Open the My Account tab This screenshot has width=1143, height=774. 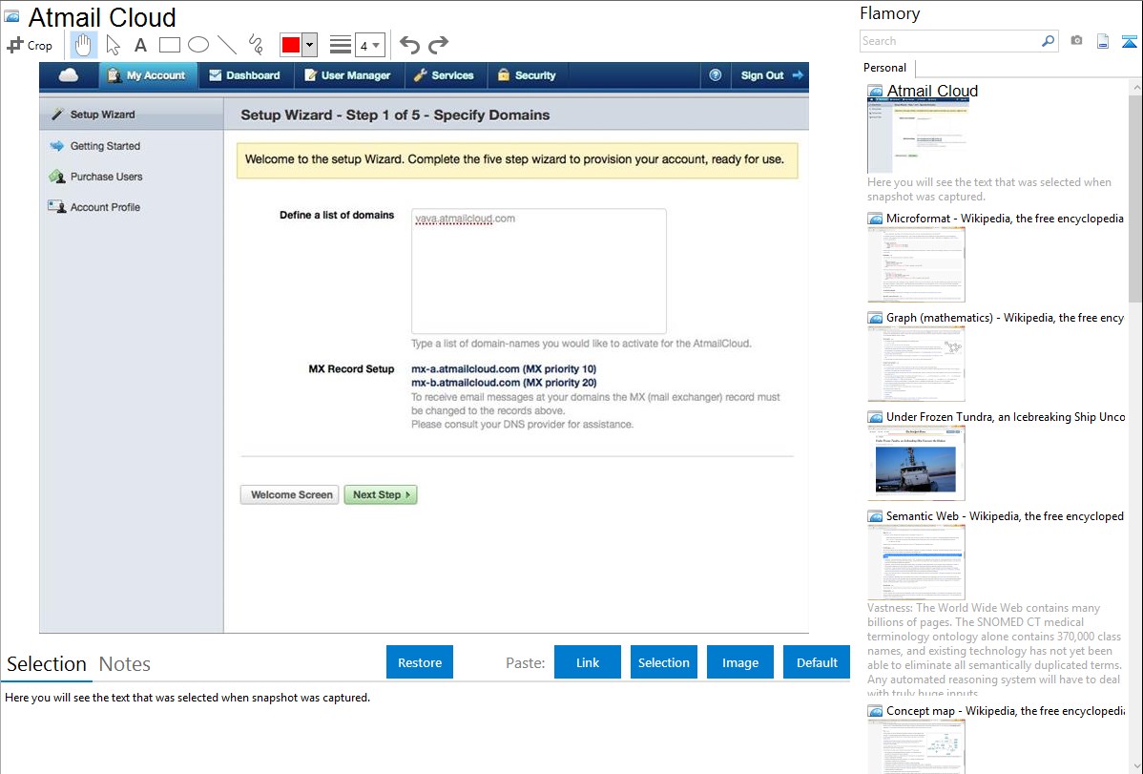coord(147,75)
